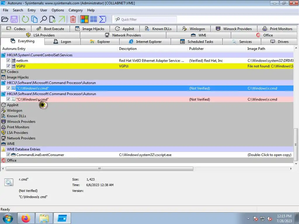The image size is (299, 224).
Task: Switch to the AppInit tab
Action: tap(125, 29)
